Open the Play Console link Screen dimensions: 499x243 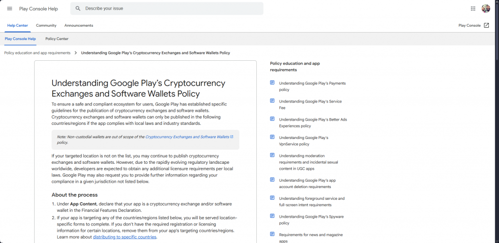pos(469,25)
